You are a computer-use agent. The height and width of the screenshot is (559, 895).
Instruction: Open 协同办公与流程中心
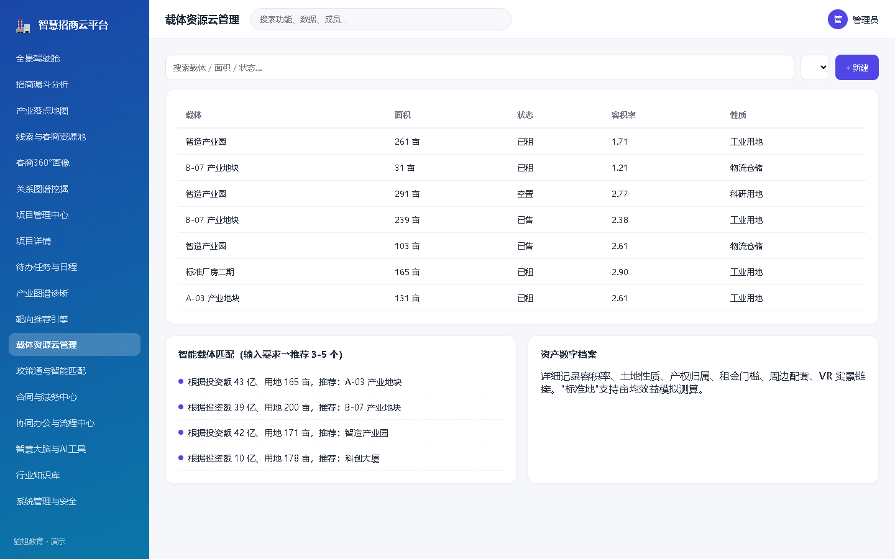pyautogui.click(x=75, y=423)
